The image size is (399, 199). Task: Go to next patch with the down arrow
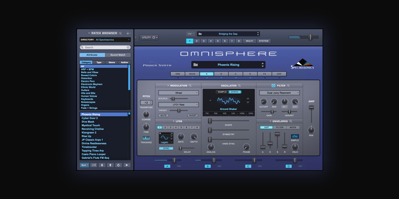pos(102,165)
